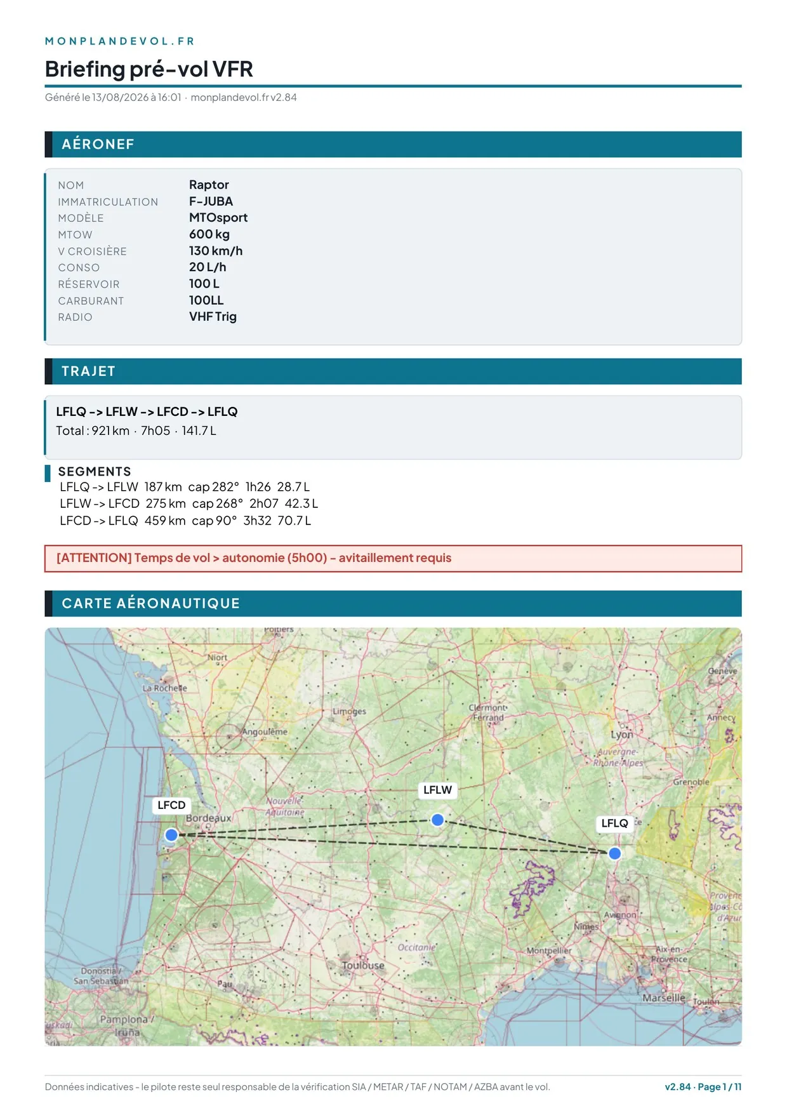Click Clermont-Ferrand on the aeronautical map
Viewport: 787px width, 1113px height.
click(x=487, y=712)
